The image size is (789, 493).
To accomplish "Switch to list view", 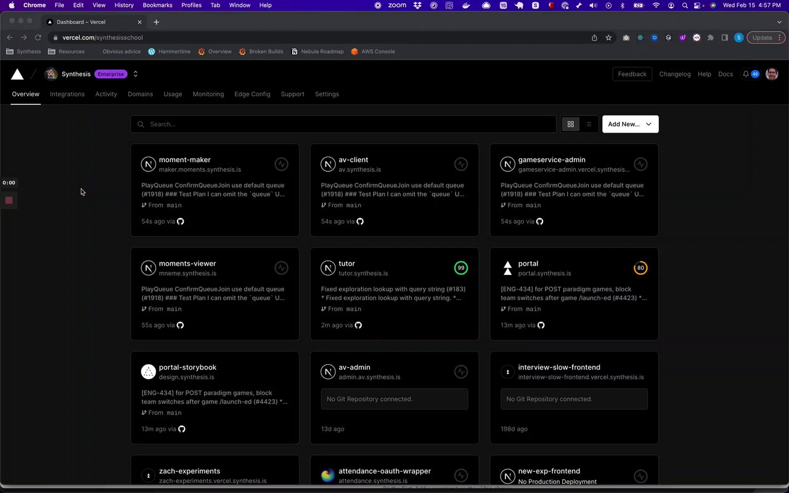I will coord(589,124).
